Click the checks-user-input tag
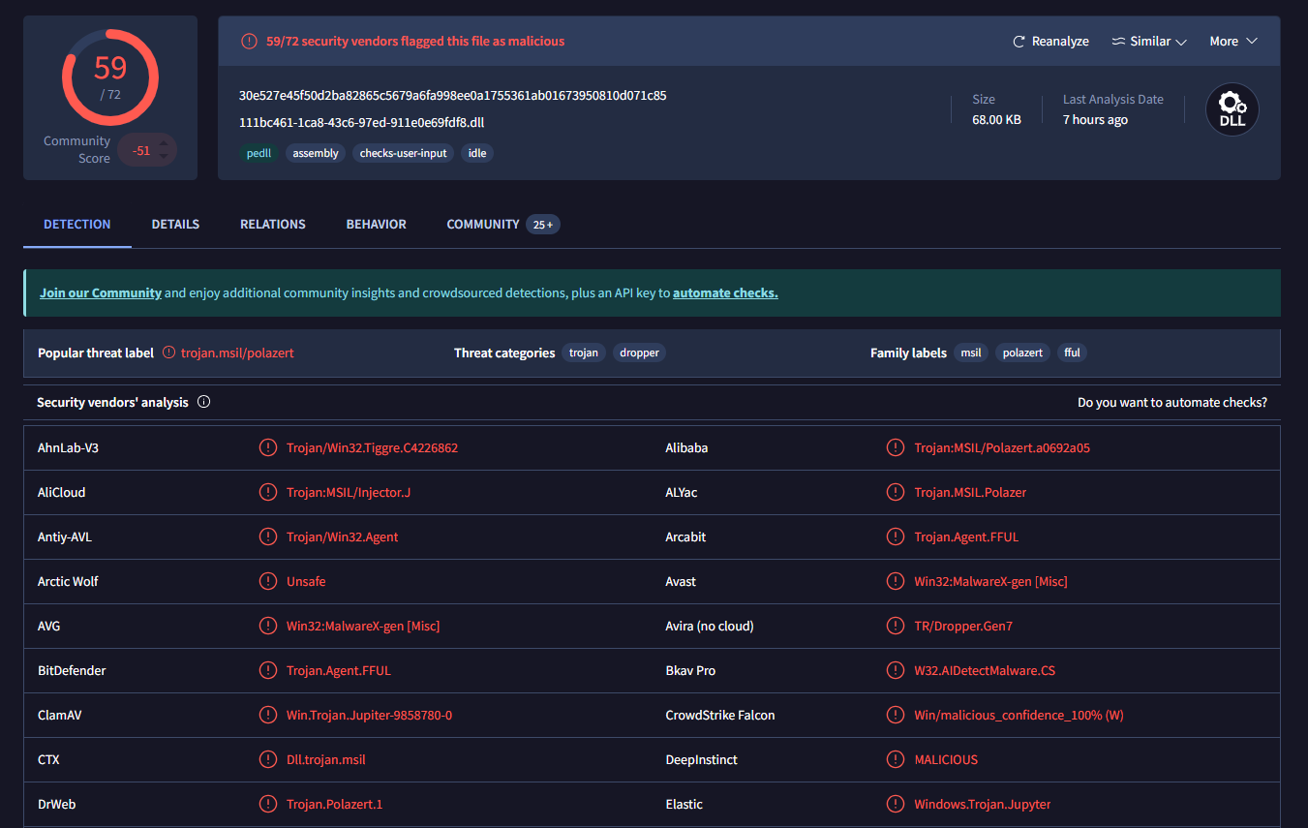1308x828 pixels. point(404,153)
